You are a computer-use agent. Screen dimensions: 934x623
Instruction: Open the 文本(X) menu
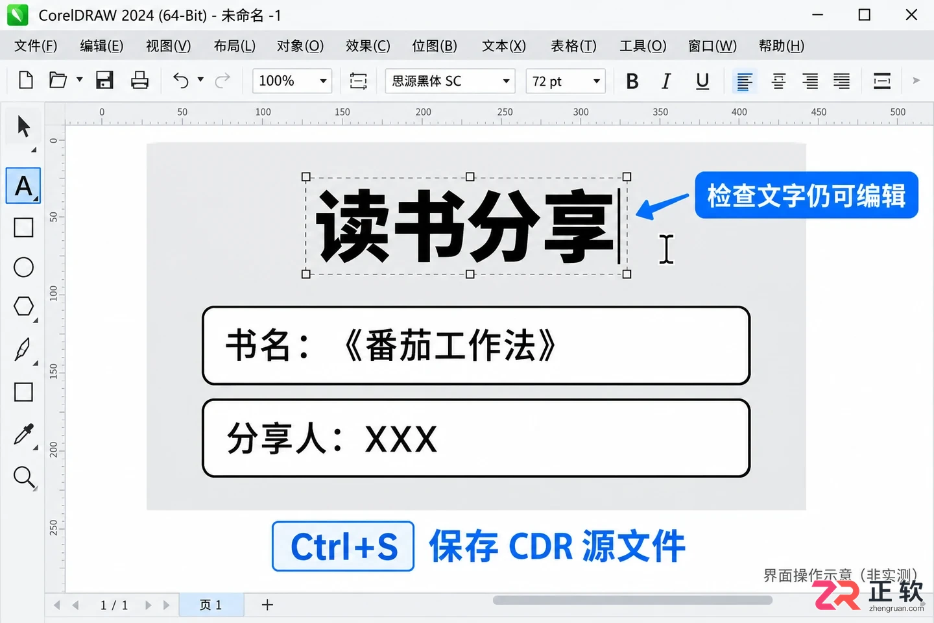[x=504, y=46]
